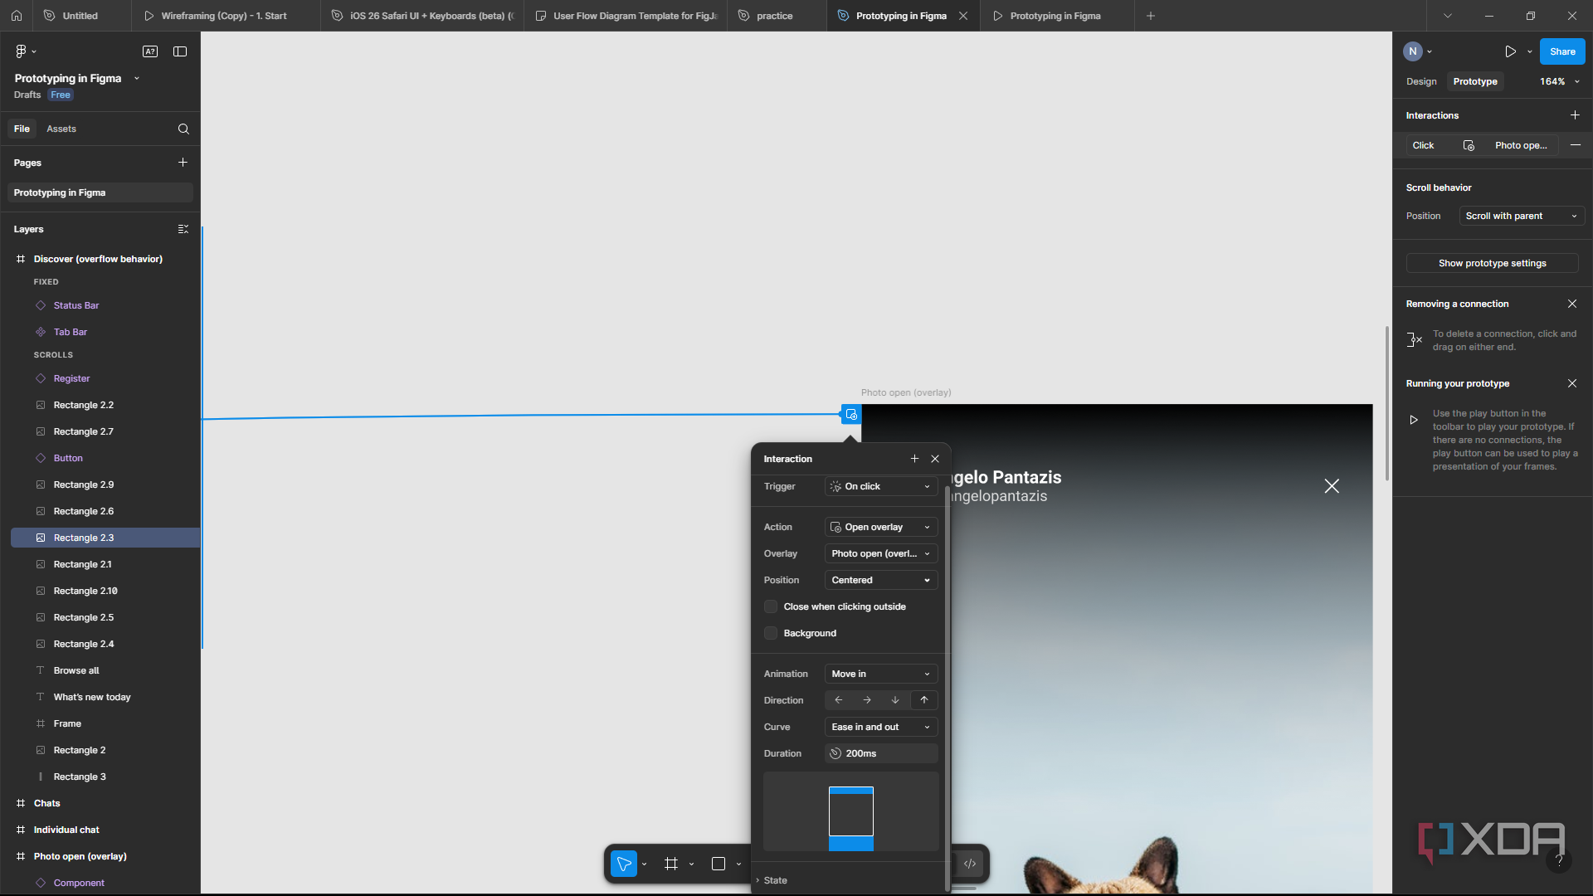Set animation direction to right arrow
The image size is (1593, 896).
point(867,700)
